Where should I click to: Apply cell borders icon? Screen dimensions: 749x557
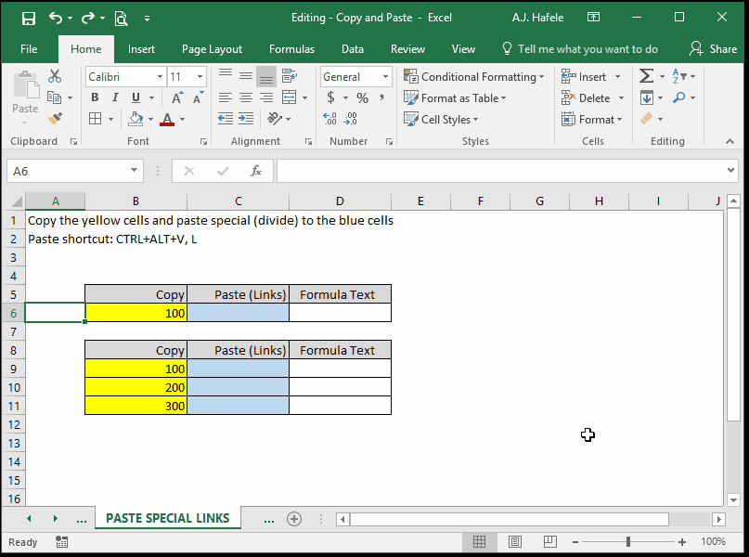95,119
